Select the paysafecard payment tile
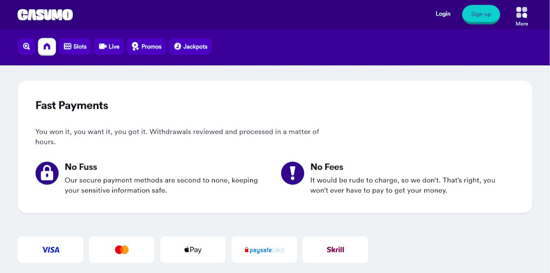The width and height of the screenshot is (550, 273). pyautogui.click(x=264, y=250)
